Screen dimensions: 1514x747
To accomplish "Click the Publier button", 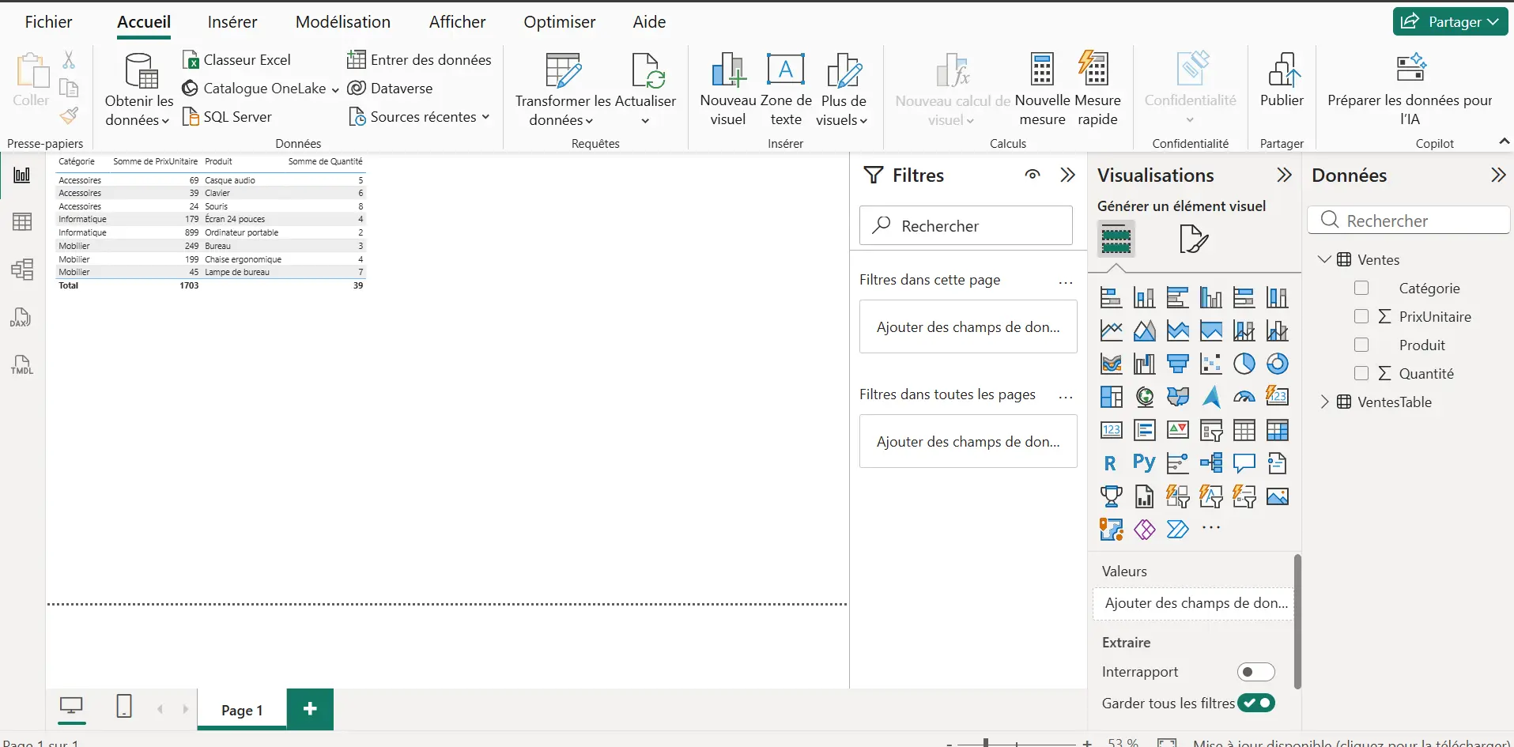I will pos(1282,79).
